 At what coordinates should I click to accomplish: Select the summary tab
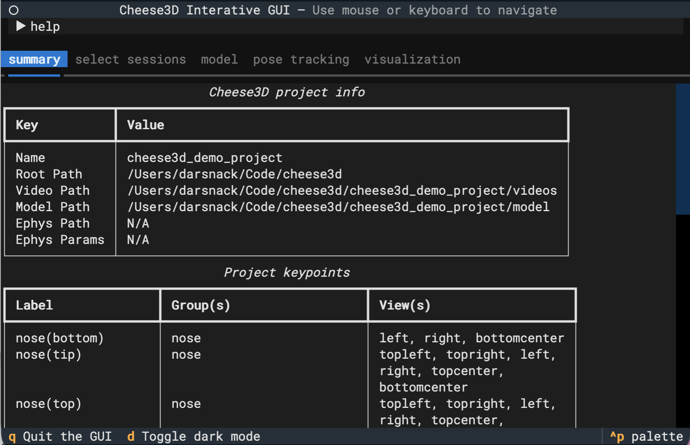34,59
